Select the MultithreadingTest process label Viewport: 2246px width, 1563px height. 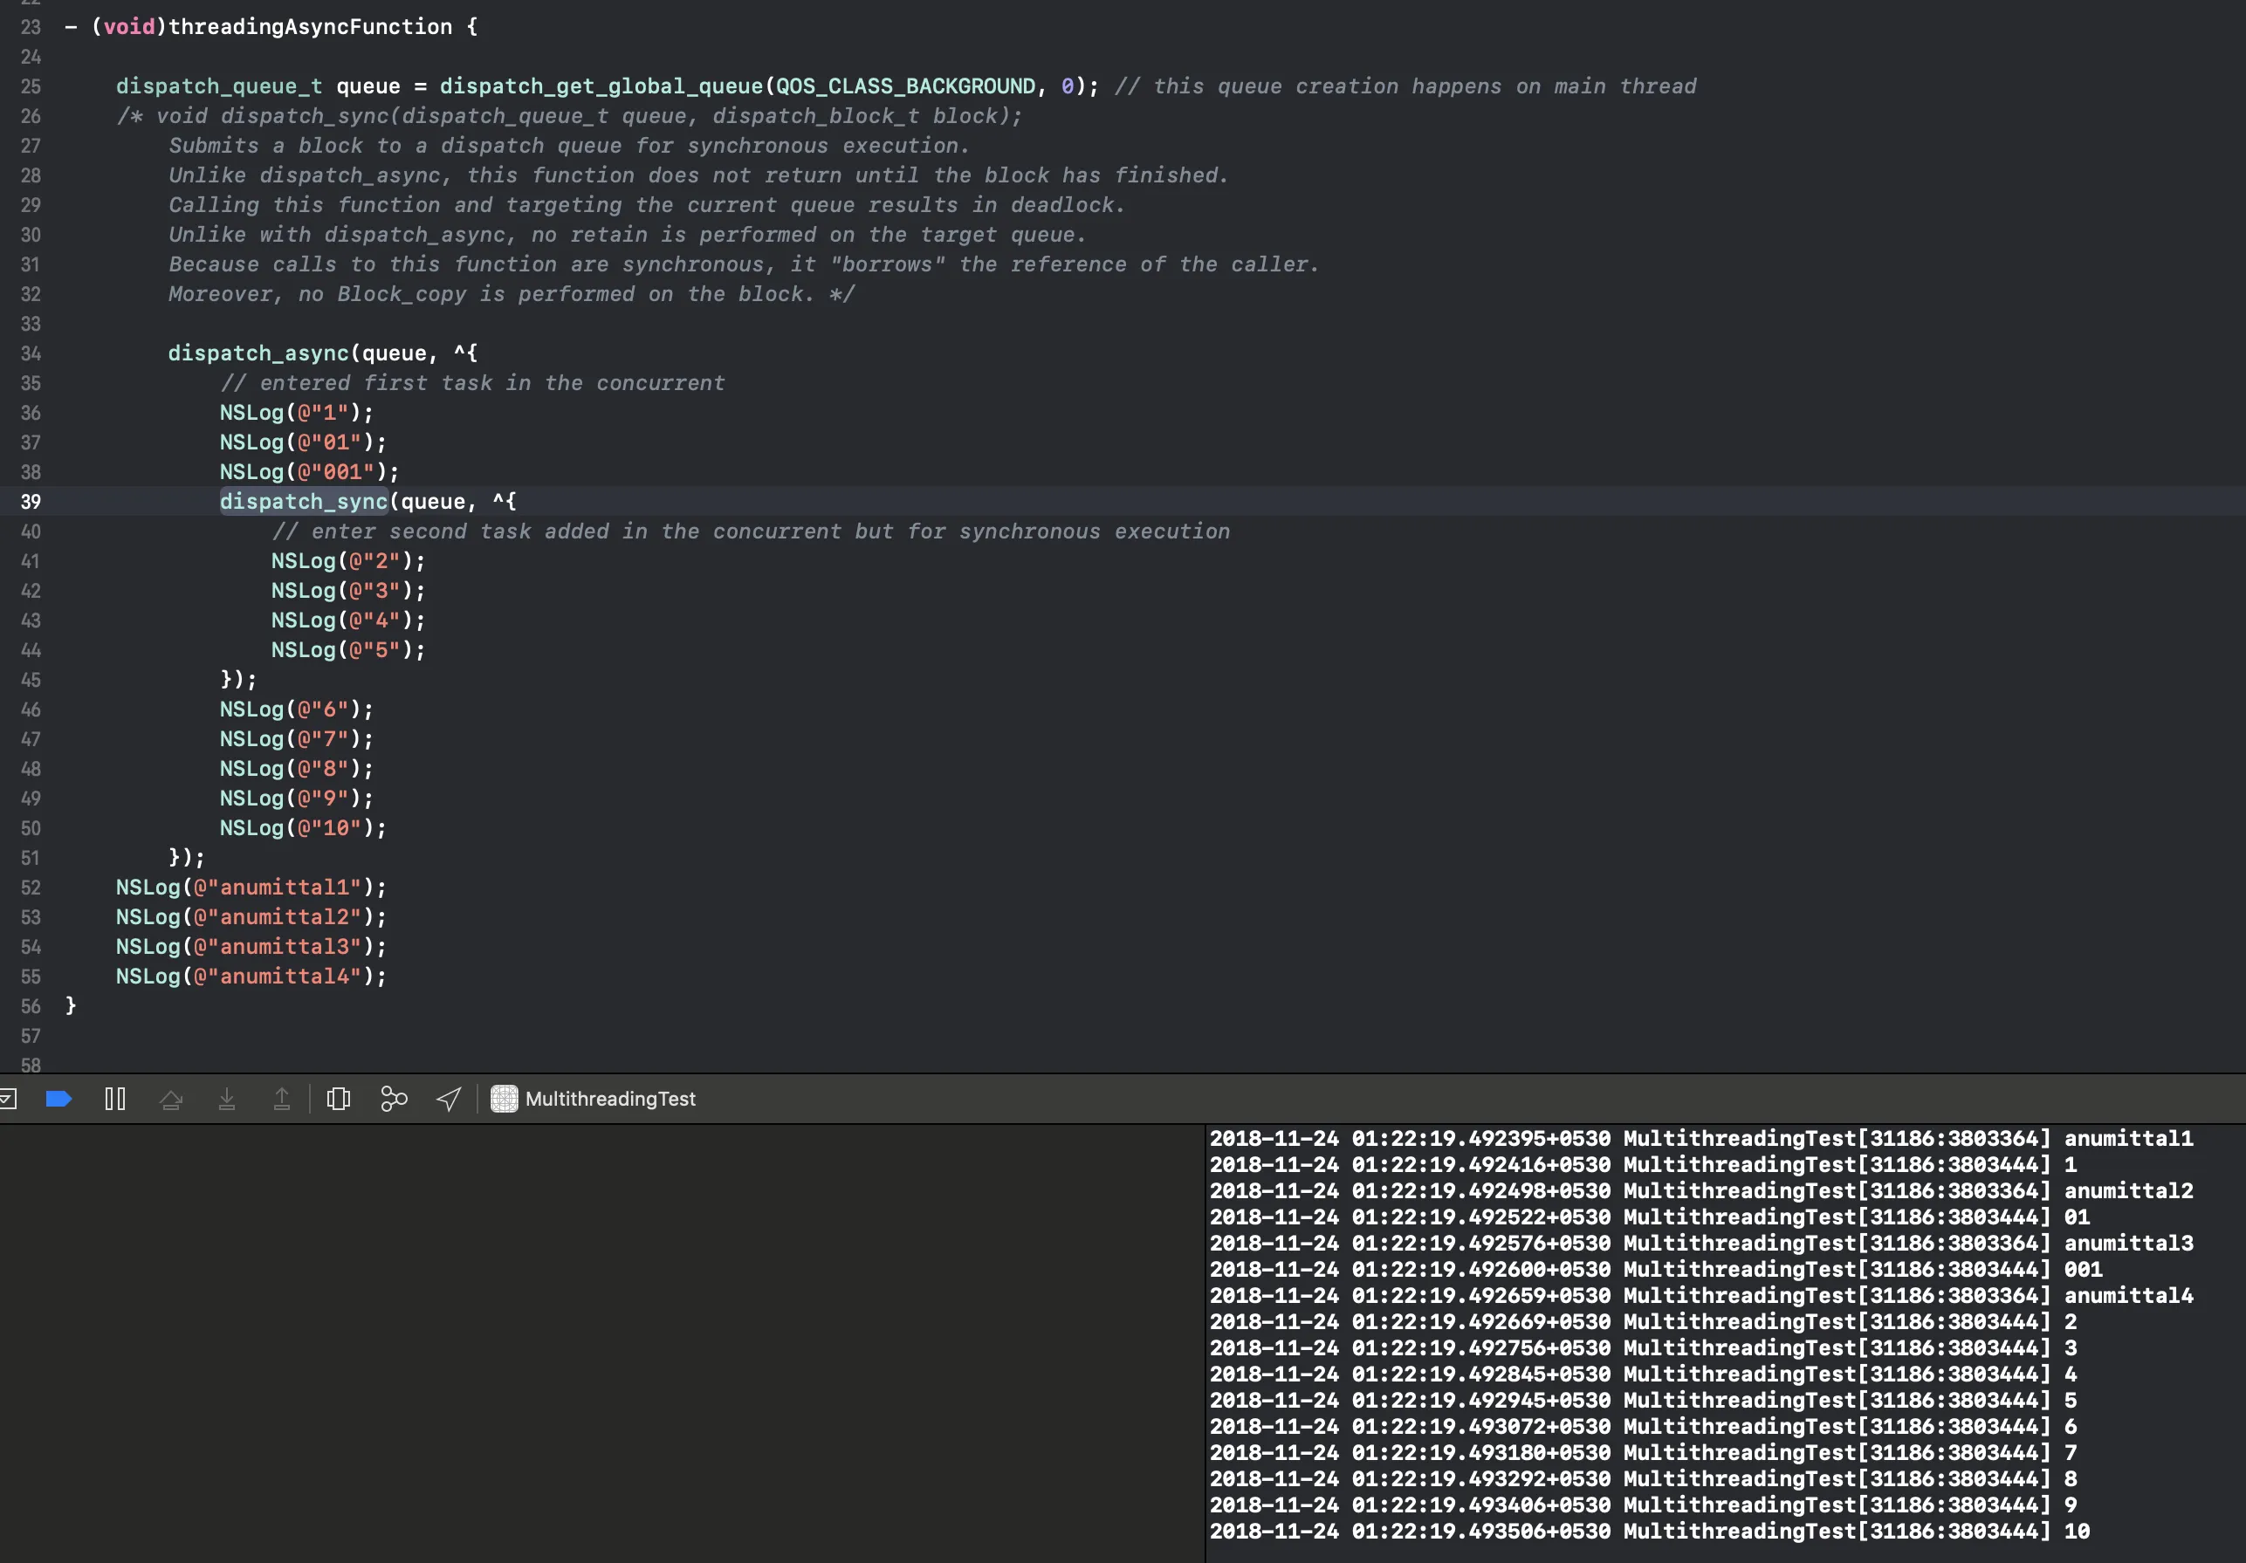tap(610, 1099)
